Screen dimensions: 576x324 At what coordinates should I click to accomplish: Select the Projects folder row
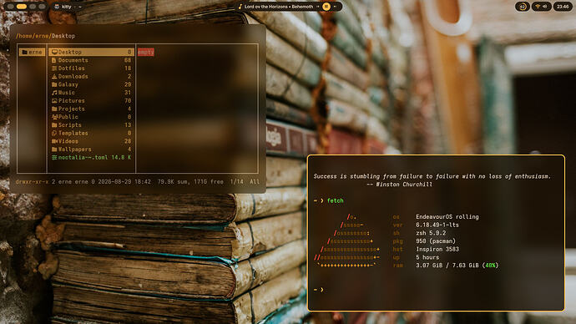[92, 109]
